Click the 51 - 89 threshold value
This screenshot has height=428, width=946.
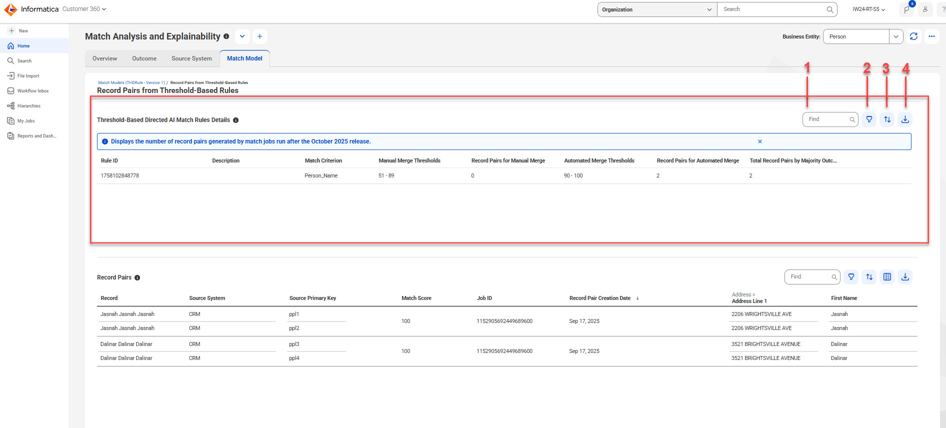pyautogui.click(x=386, y=175)
